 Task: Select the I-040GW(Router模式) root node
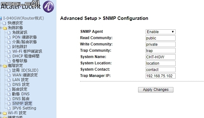click(24, 18)
